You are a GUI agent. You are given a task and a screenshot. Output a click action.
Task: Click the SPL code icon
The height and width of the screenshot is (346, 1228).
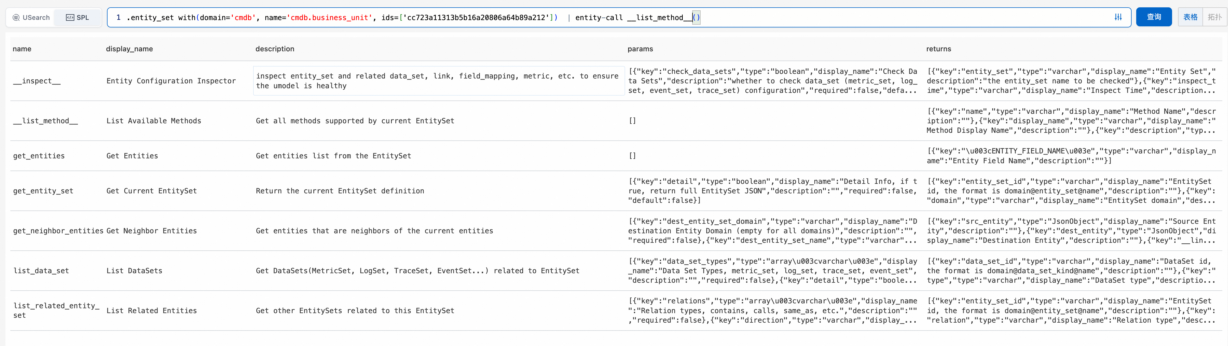click(70, 18)
